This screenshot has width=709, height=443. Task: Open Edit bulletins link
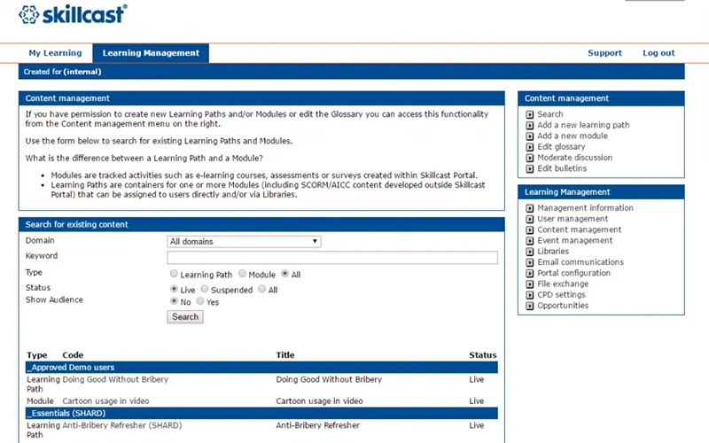pyautogui.click(x=562, y=168)
